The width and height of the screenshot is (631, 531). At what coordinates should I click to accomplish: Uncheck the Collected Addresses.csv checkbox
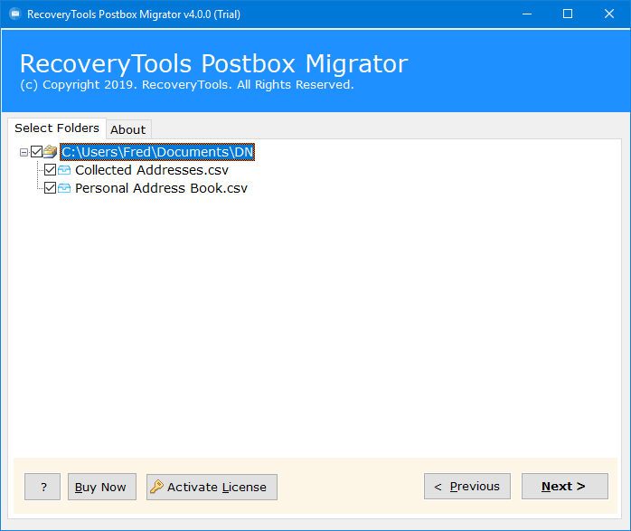[x=51, y=170]
